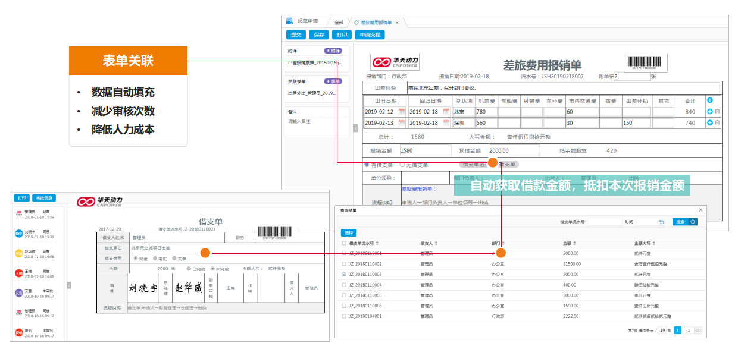
Task: Click the 借支单流水号 search input field
Action: (x=603, y=222)
